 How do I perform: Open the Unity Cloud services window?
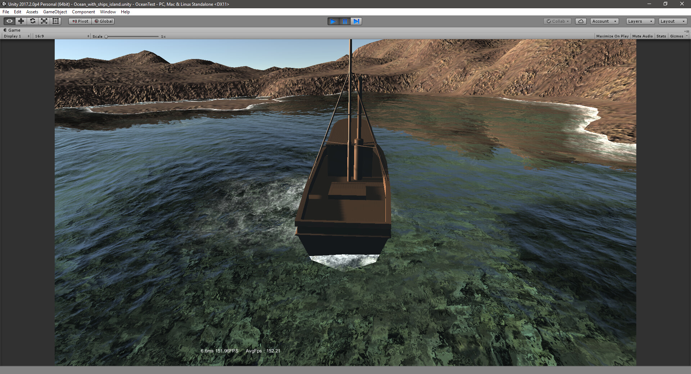[581, 21]
